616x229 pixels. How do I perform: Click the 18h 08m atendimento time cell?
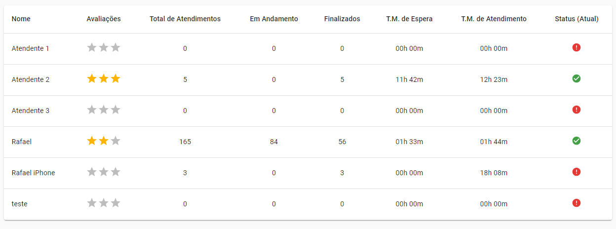click(494, 173)
